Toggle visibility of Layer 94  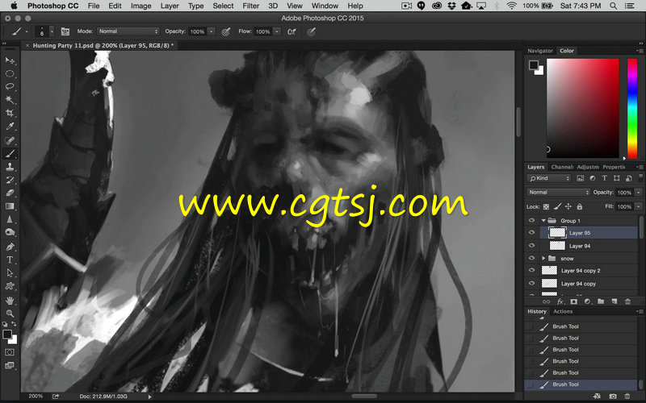531,246
